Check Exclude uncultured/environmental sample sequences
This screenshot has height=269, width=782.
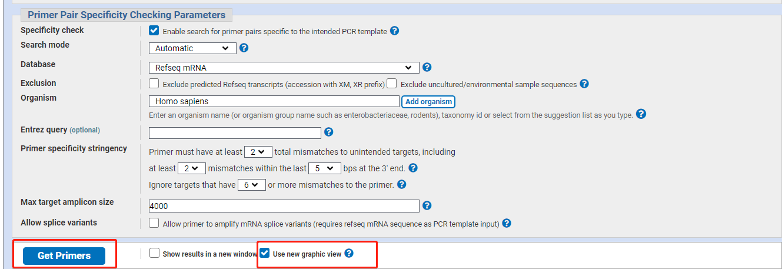[392, 84]
